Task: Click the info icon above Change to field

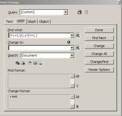Action: click(x=69, y=42)
